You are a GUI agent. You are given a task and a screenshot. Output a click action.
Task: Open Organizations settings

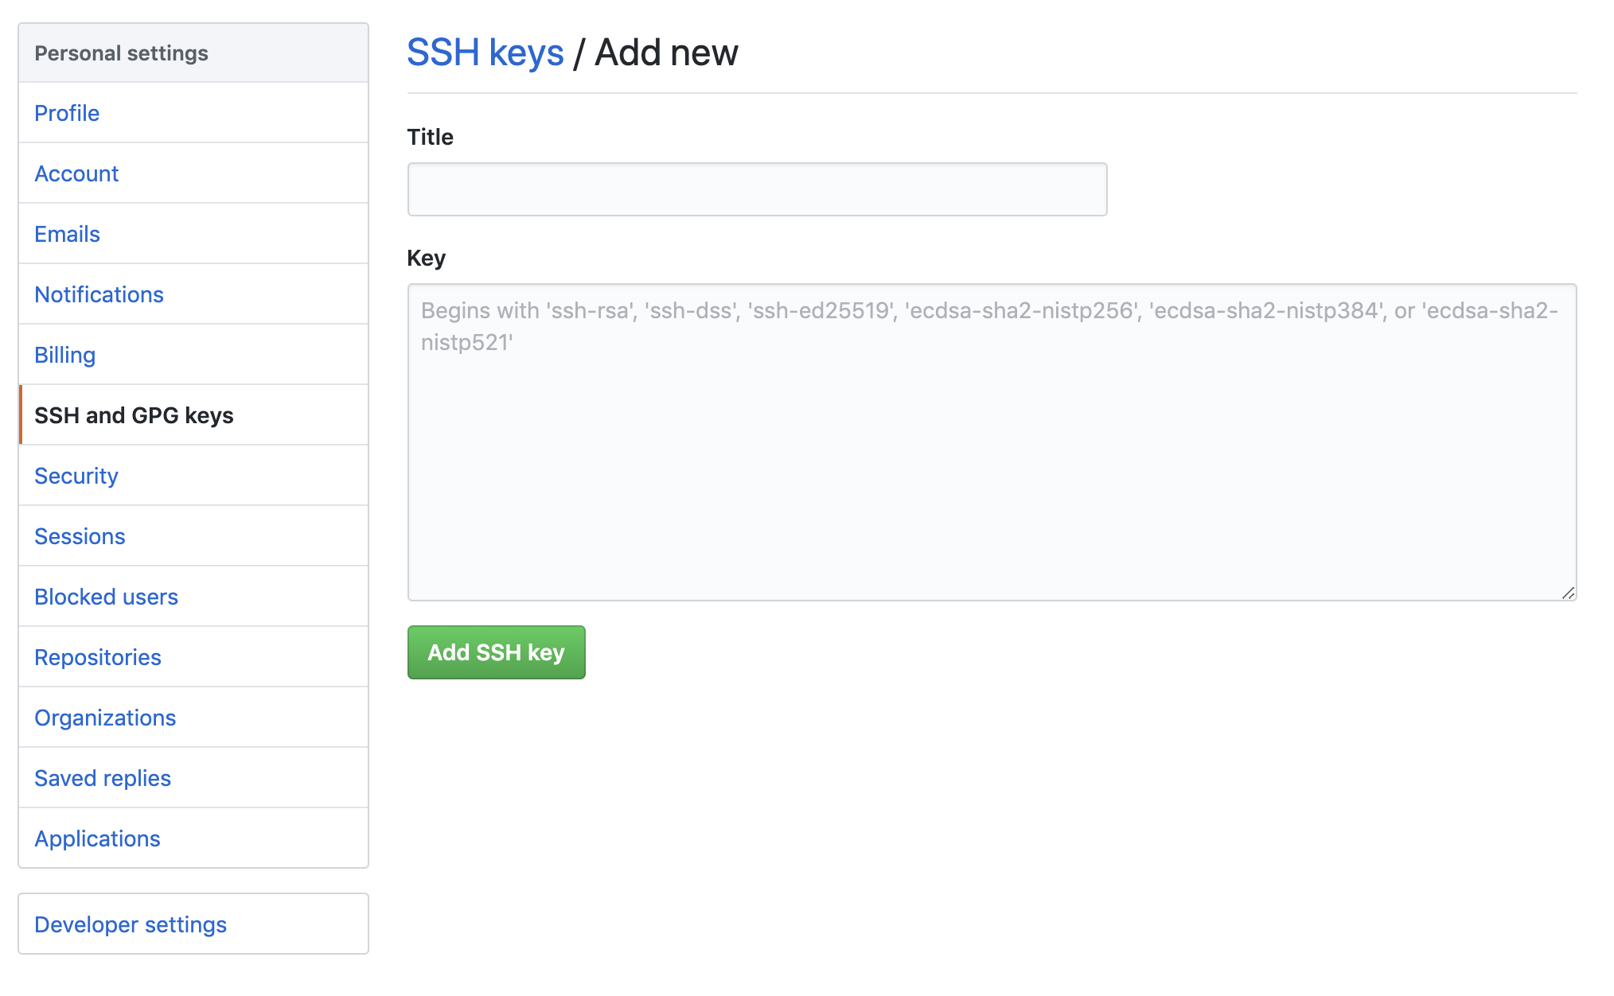click(x=104, y=718)
